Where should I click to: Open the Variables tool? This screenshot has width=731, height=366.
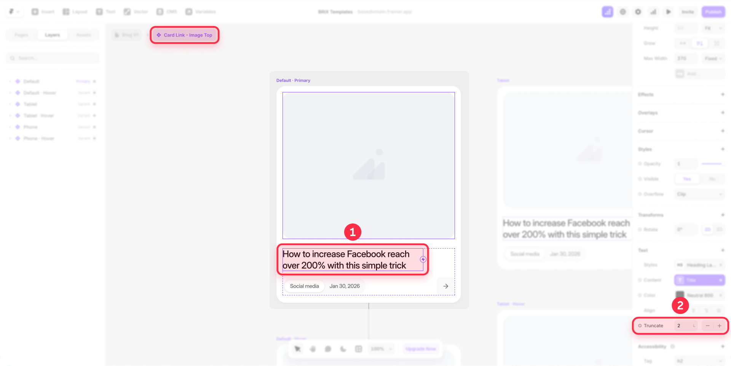click(x=201, y=12)
